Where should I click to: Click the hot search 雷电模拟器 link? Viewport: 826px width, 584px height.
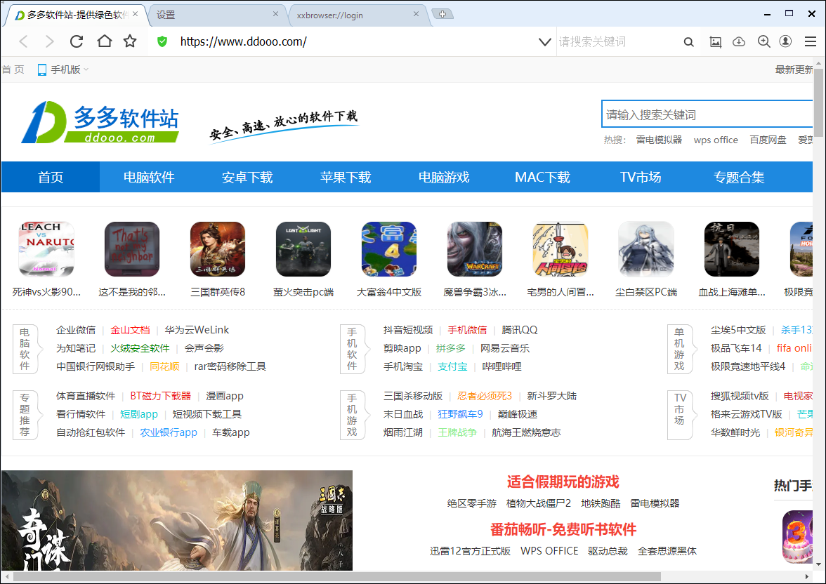[x=659, y=140]
